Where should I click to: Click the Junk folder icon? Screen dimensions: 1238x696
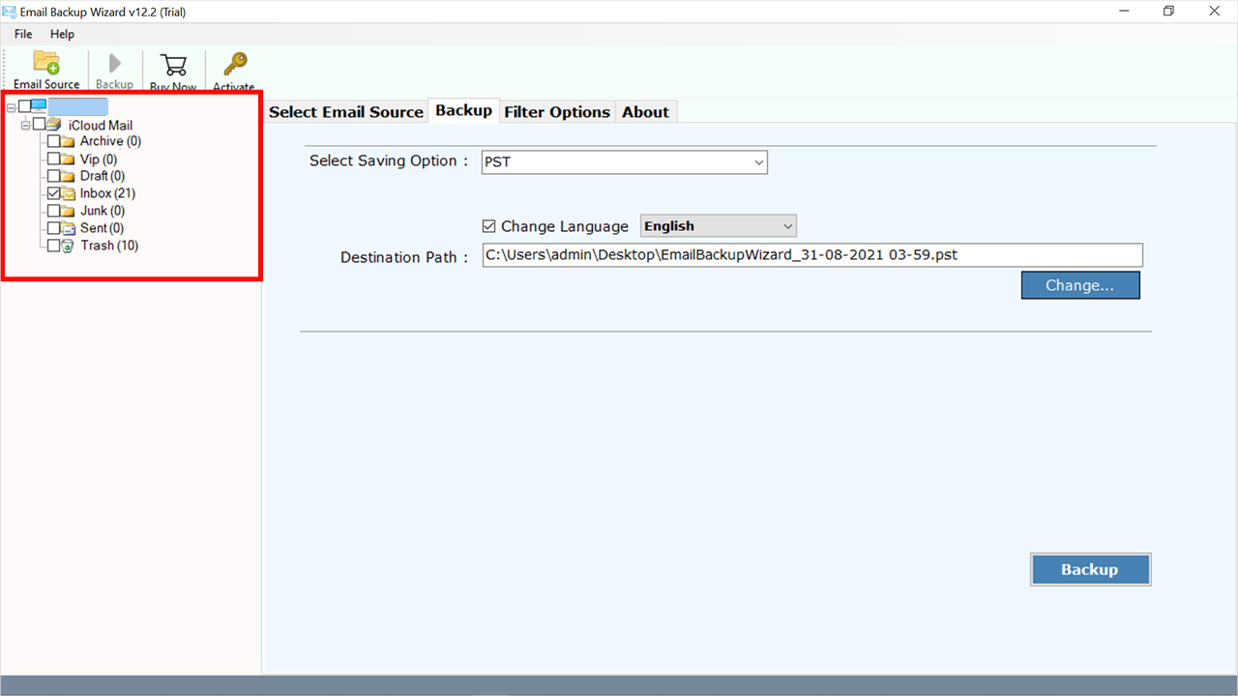click(68, 211)
